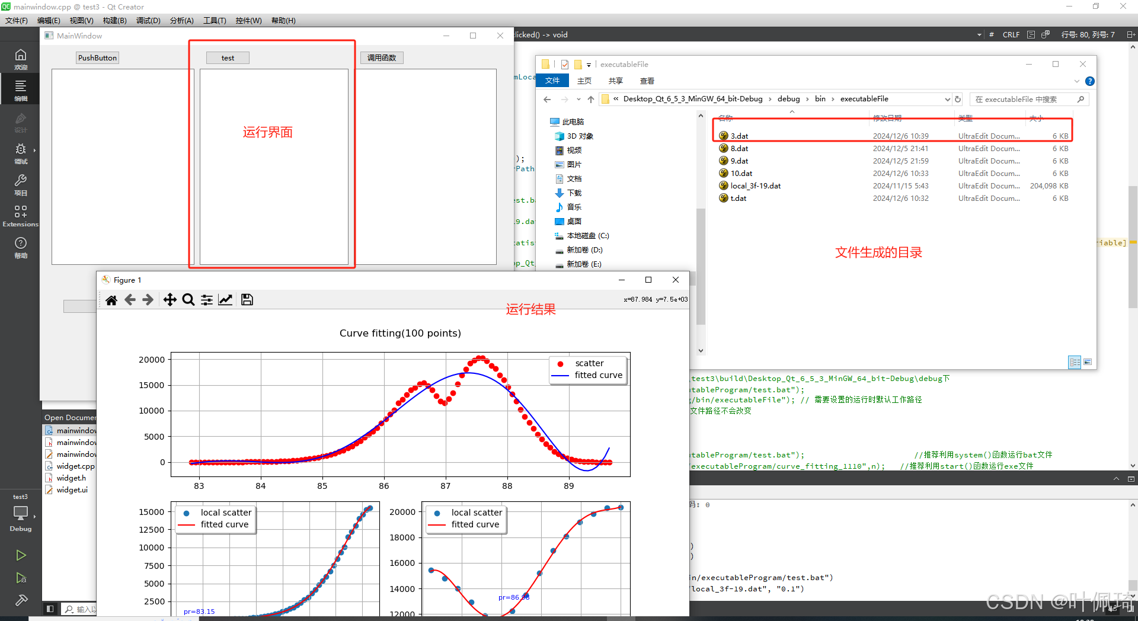Run the project with the green play icon
Viewport: 1138px width, 621px height.
pyautogui.click(x=21, y=555)
